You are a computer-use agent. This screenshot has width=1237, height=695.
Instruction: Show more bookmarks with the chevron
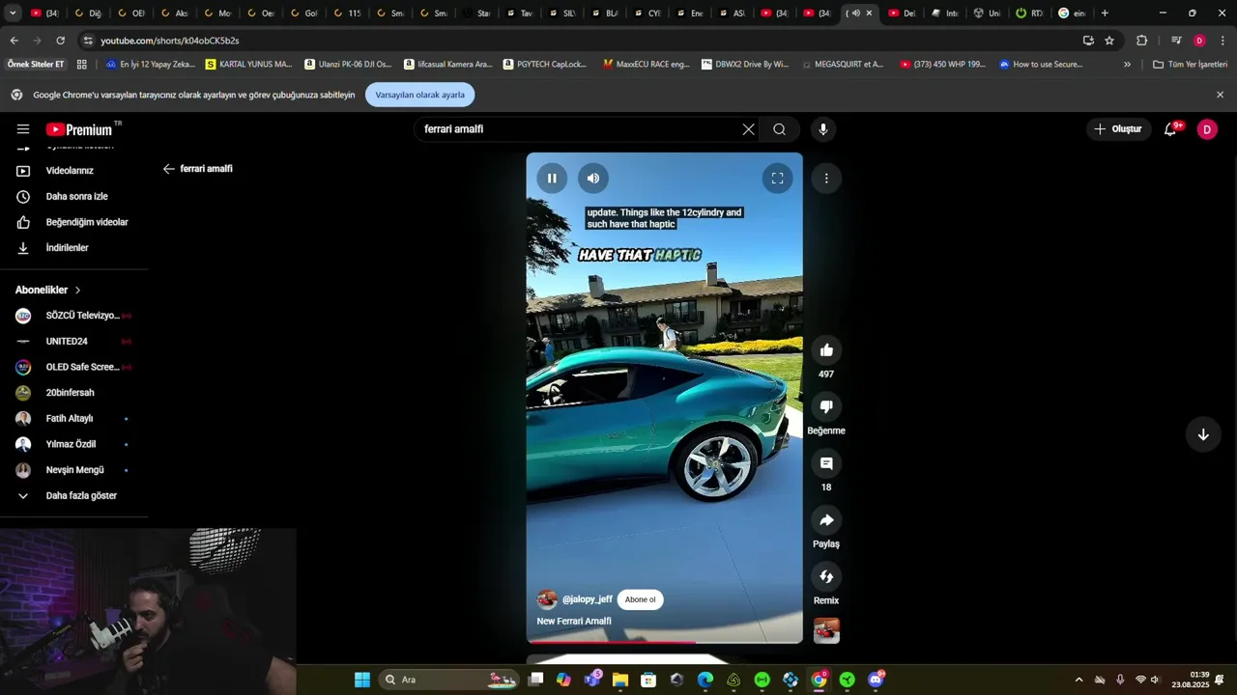pyautogui.click(x=1127, y=65)
